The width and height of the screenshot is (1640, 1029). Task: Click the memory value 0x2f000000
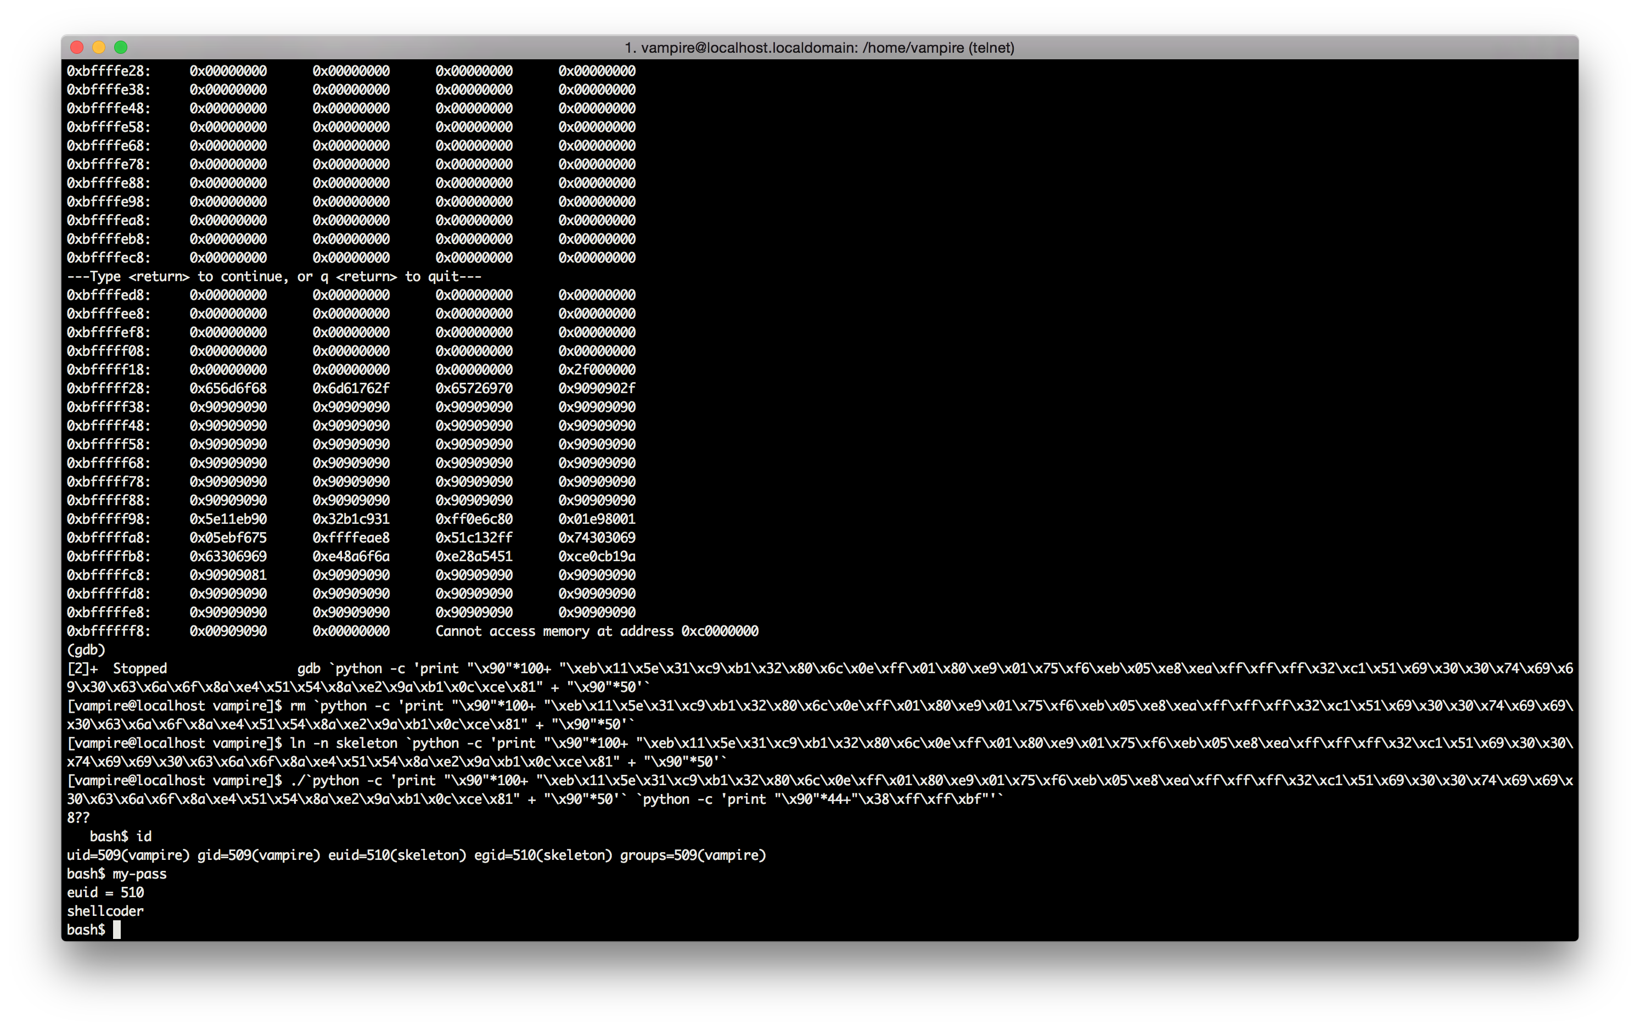tap(597, 370)
